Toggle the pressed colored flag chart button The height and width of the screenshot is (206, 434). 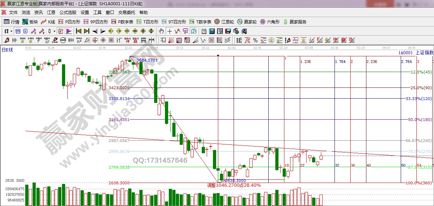69,31
